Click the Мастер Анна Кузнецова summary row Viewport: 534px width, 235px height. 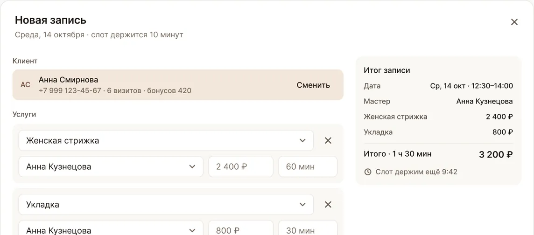[438, 101]
